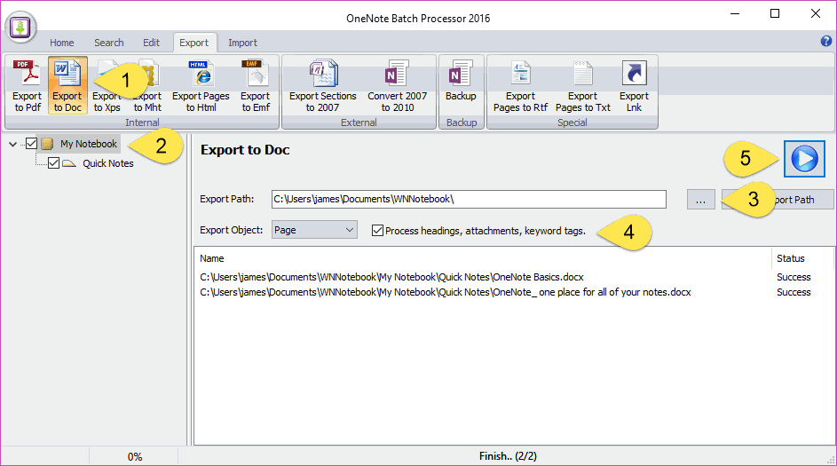Open the help question mark icon

click(x=825, y=41)
